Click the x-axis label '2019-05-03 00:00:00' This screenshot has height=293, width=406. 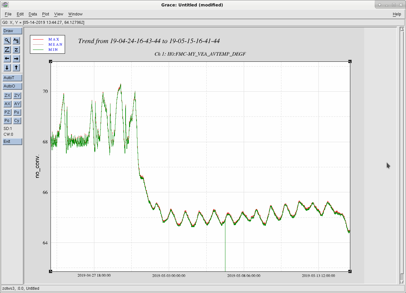tap(169, 276)
